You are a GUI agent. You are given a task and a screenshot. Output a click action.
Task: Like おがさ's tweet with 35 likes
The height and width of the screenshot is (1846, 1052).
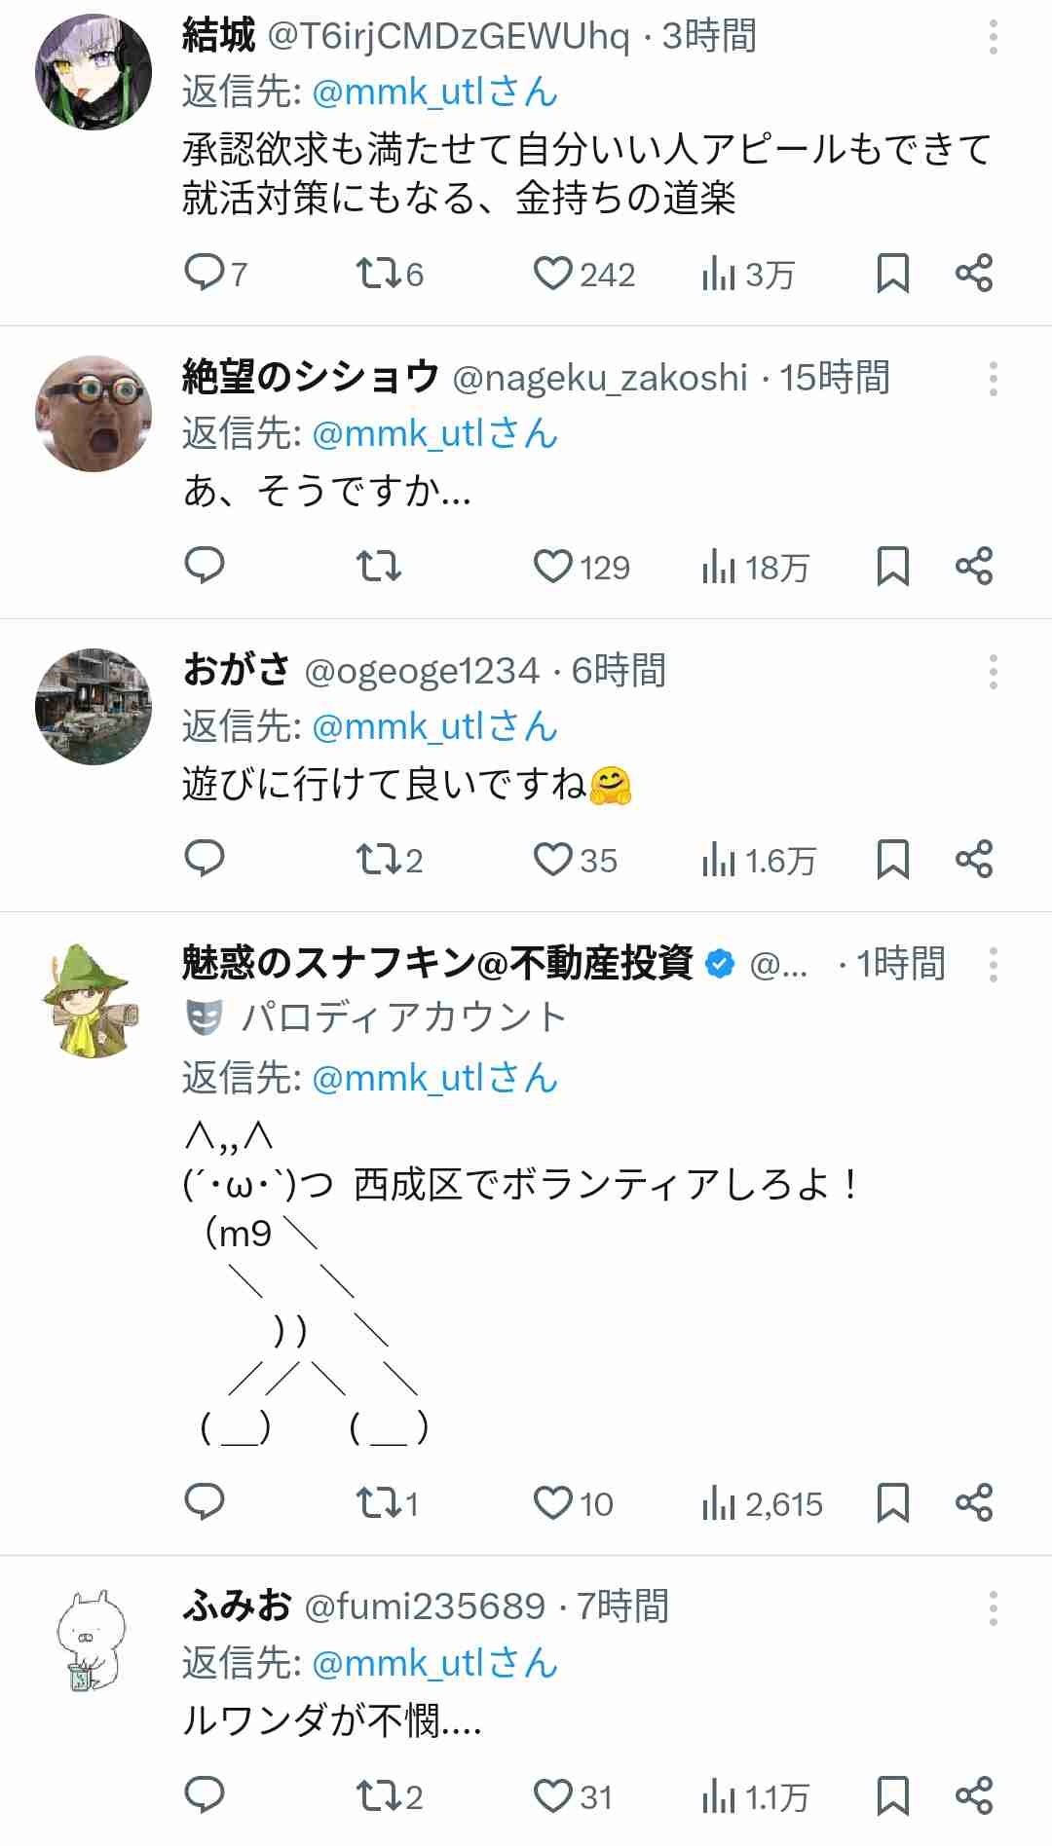(x=552, y=859)
